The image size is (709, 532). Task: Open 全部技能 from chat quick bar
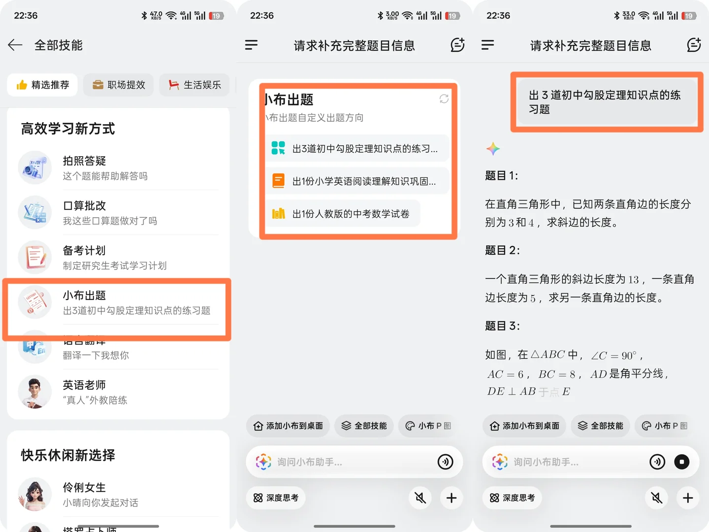pyautogui.click(x=364, y=426)
